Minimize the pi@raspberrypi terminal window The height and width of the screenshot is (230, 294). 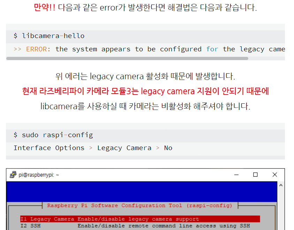pyautogui.click(x=236, y=175)
